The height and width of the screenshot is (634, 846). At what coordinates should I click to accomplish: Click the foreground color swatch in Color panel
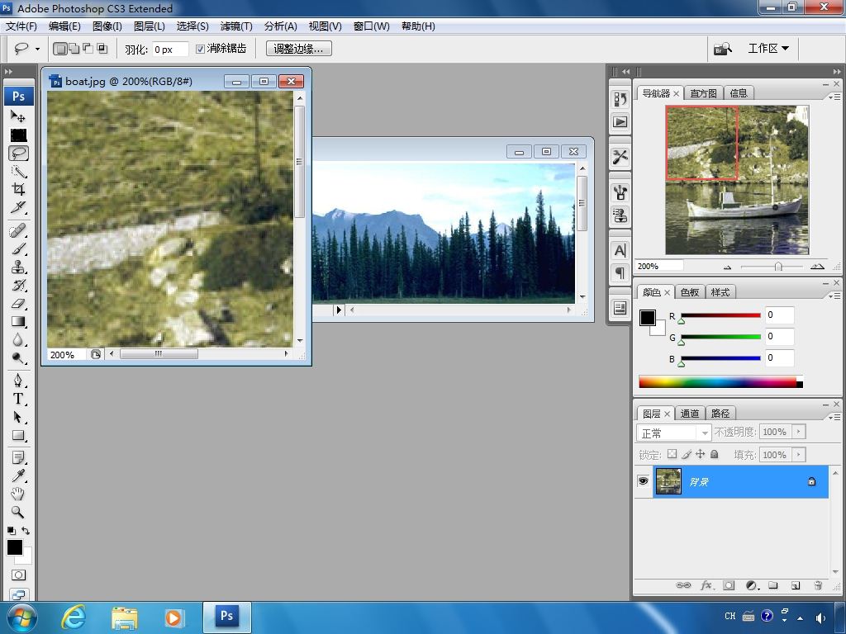click(648, 318)
